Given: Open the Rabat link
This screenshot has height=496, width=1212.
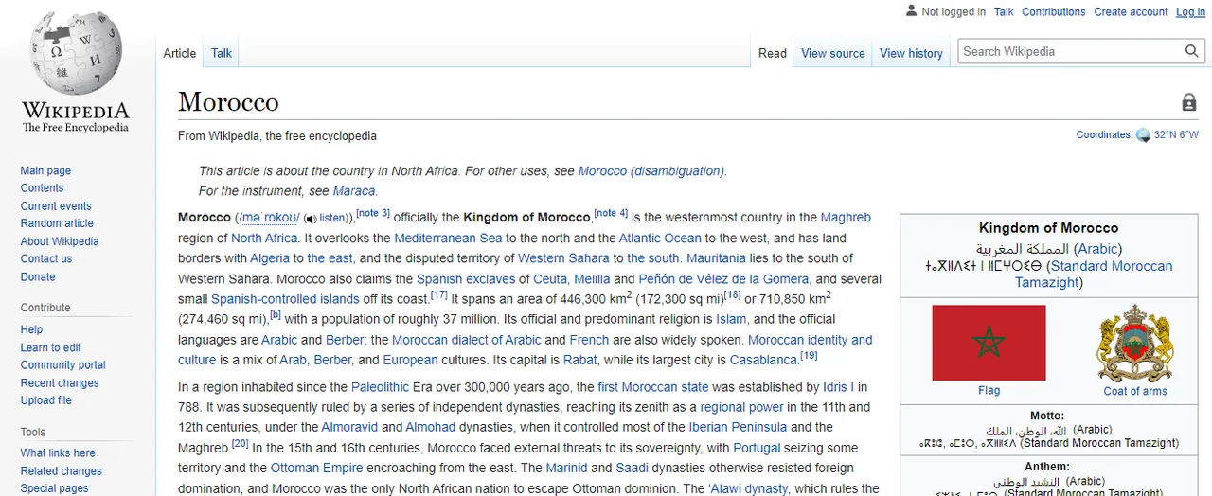Looking at the screenshot, I should tap(580, 361).
